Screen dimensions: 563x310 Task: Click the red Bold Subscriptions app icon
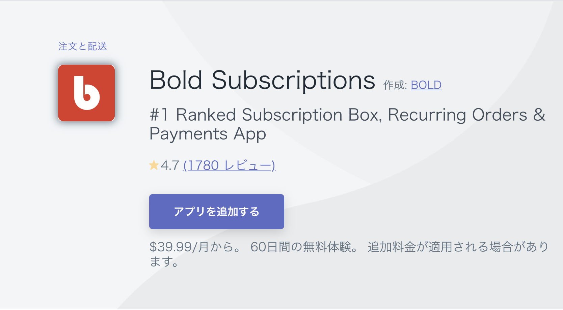[x=86, y=93]
